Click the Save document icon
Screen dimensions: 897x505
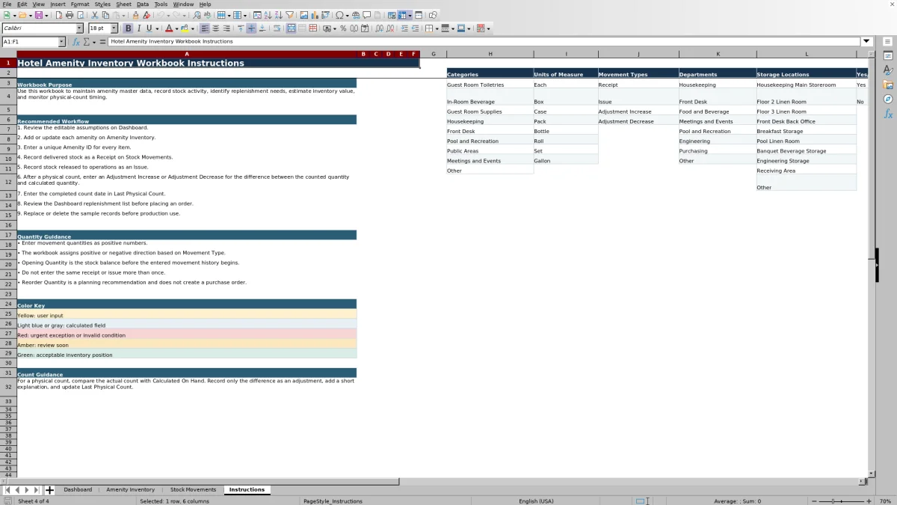click(x=37, y=15)
